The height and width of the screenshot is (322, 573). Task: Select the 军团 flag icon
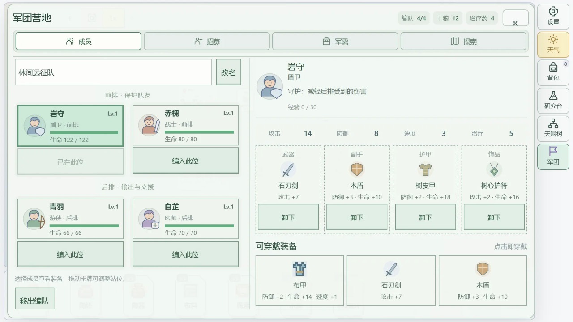point(553,151)
